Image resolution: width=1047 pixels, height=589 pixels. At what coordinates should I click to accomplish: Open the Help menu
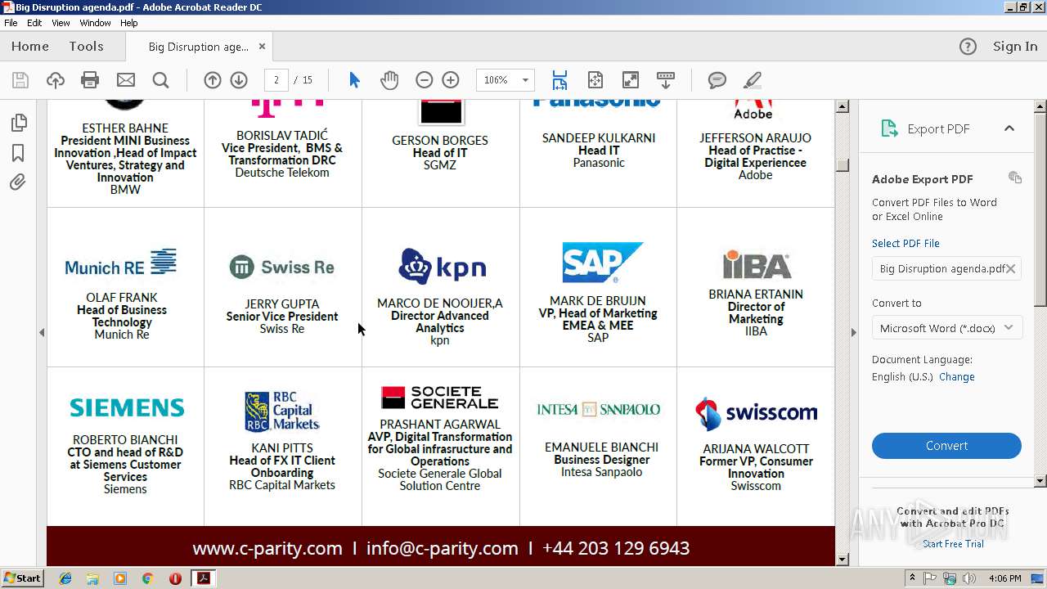click(x=129, y=23)
